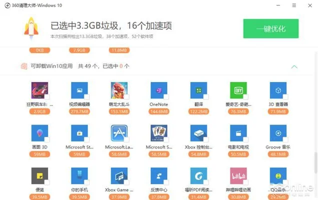This screenshot has width=318, height=200.
Task: Check the OneNote checkbox
Action: [166, 97]
